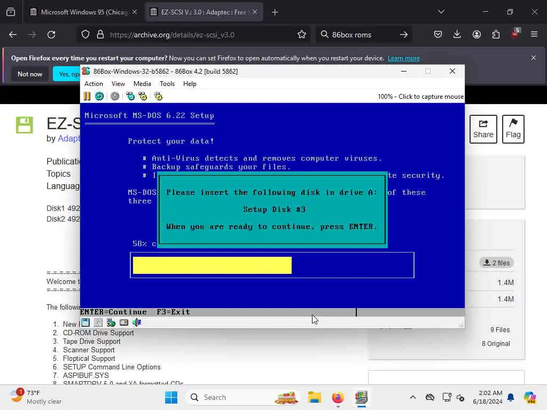Viewport: 547px width, 410px height.
Task: Submit search with the arrow button
Action: (x=404, y=35)
